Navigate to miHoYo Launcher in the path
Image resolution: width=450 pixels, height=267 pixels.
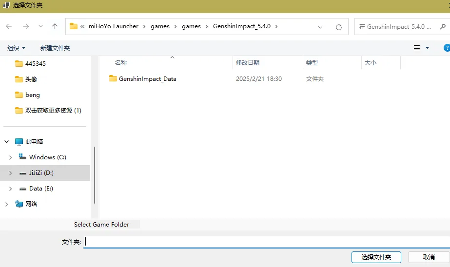pos(114,26)
